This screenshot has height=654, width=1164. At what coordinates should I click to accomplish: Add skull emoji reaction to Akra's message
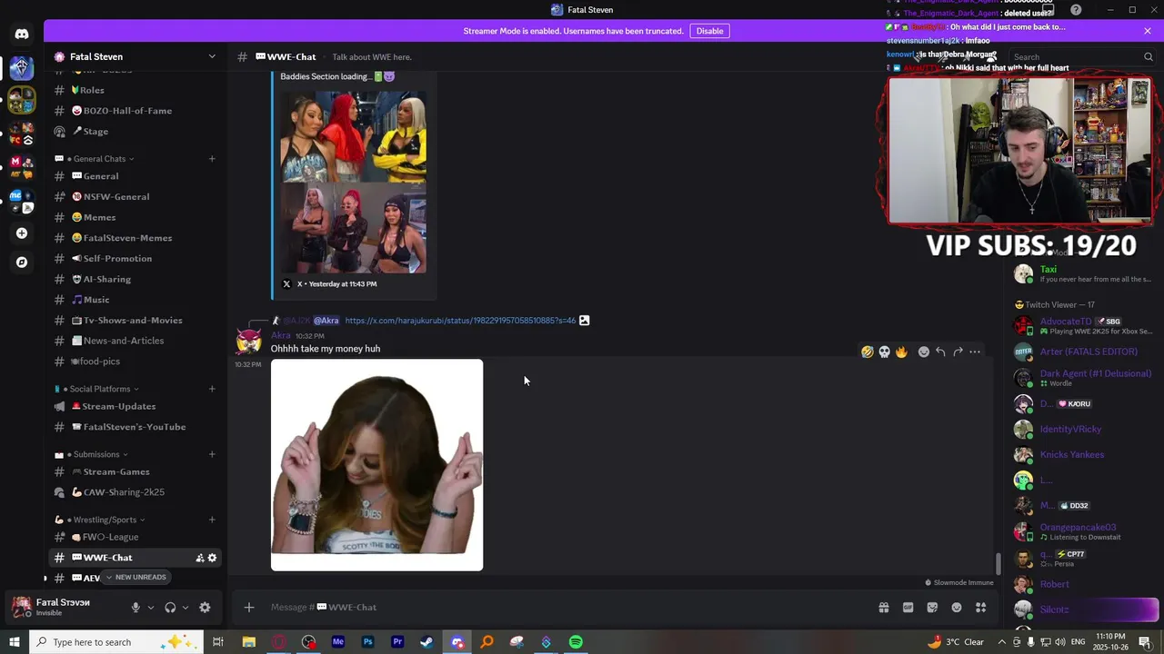click(x=884, y=352)
